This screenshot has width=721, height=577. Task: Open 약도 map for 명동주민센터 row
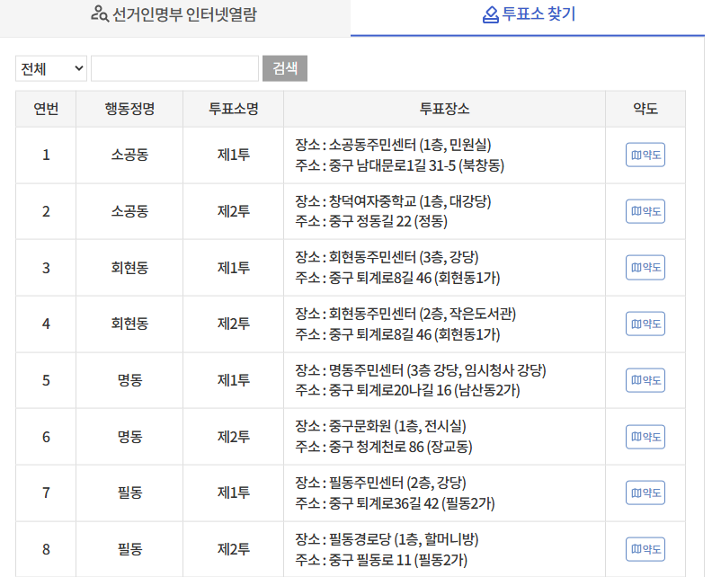coord(645,380)
